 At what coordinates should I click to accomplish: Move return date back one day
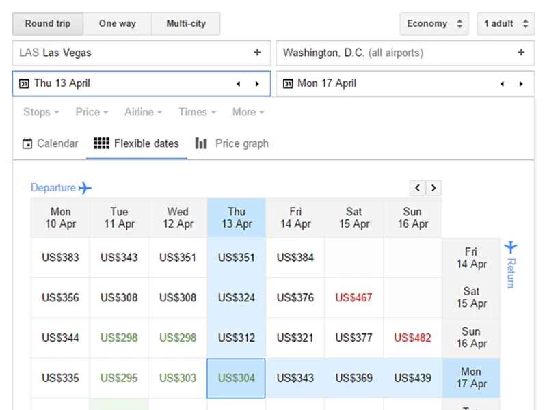pyautogui.click(x=502, y=84)
